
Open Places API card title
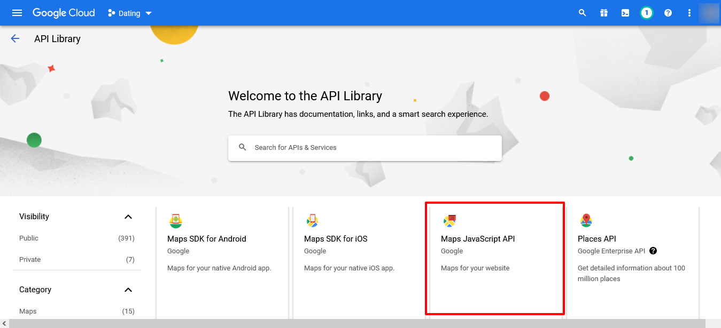point(597,239)
